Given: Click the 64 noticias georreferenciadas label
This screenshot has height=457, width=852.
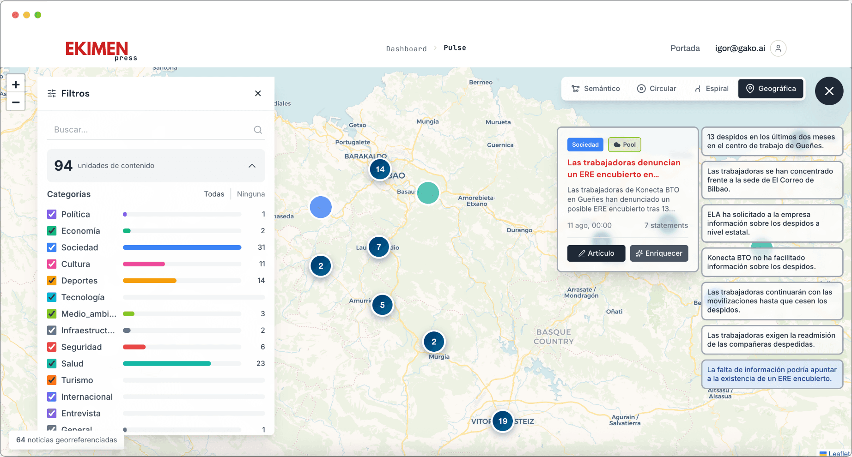Looking at the screenshot, I should pos(67,440).
